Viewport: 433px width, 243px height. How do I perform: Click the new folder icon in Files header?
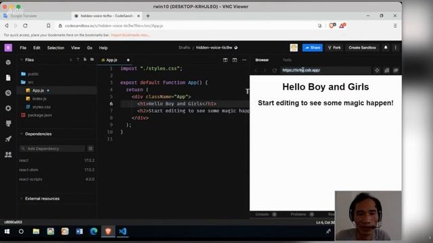click(92, 60)
